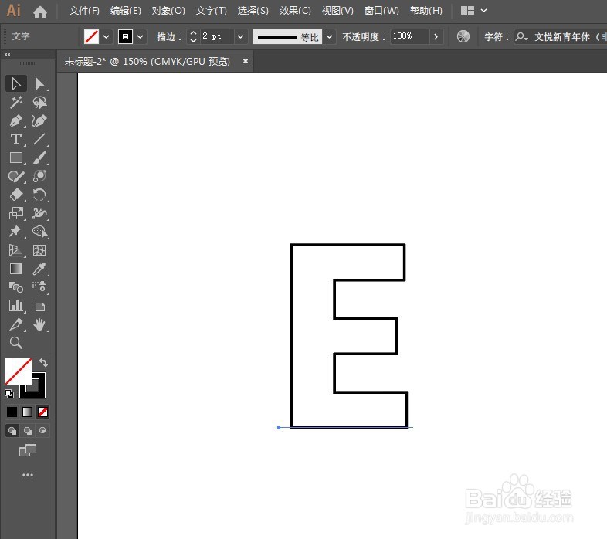
Task: Select the Rotate tool
Action: click(x=39, y=195)
